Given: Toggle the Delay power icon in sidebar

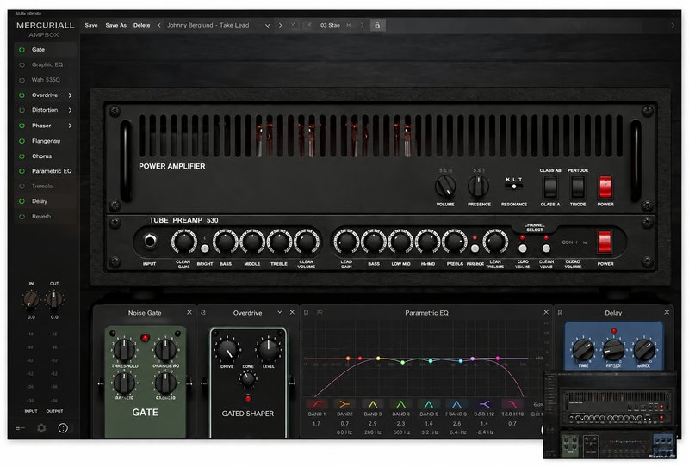Looking at the screenshot, I should 22,201.
